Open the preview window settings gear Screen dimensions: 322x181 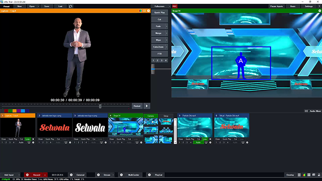tap(149, 11)
